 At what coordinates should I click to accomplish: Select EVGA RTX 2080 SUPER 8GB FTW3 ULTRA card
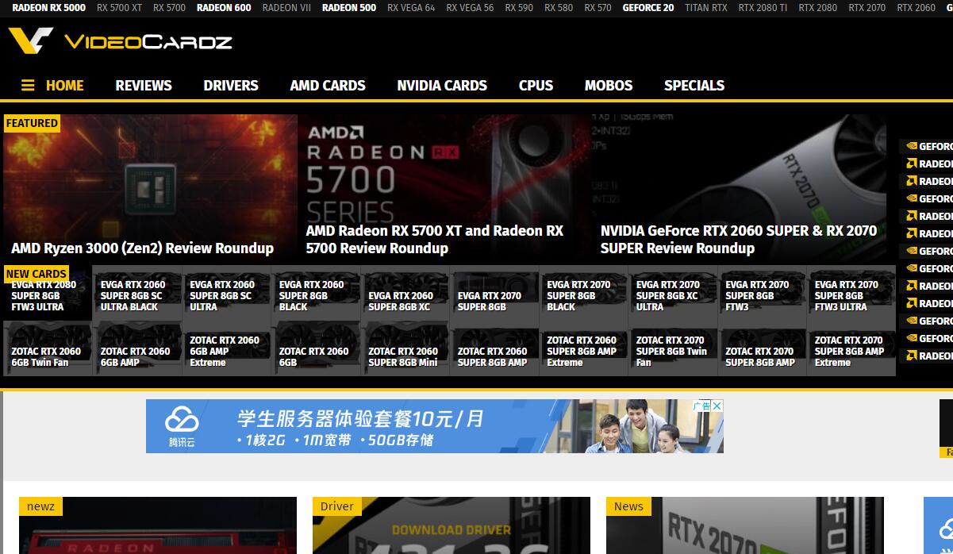point(48,293)
